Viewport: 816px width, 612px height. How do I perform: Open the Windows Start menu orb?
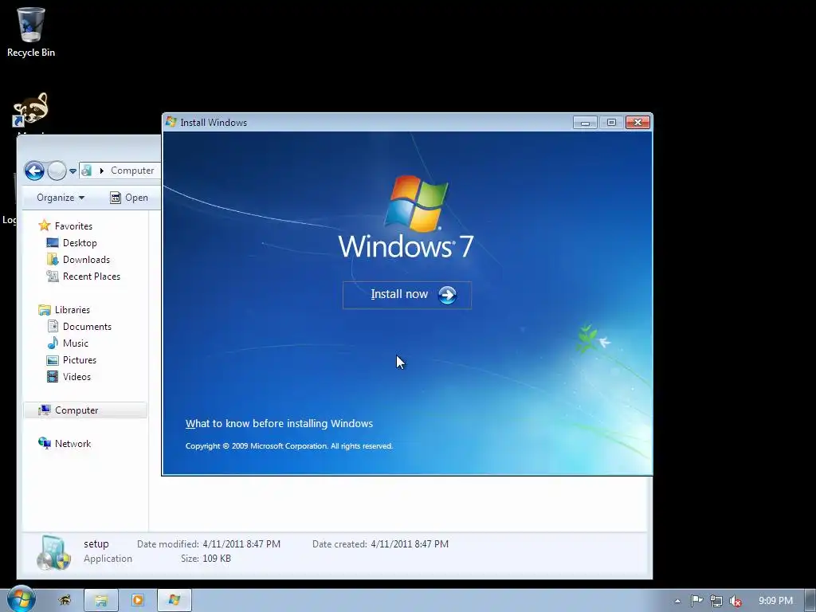click(22, 599)
